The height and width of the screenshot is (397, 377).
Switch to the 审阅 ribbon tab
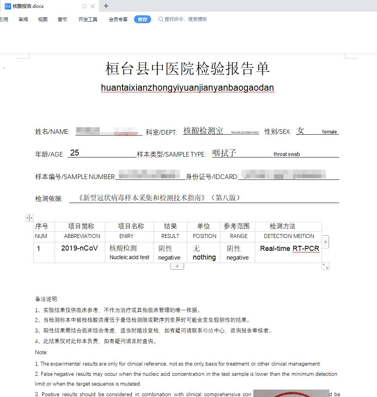pos(23,19)
